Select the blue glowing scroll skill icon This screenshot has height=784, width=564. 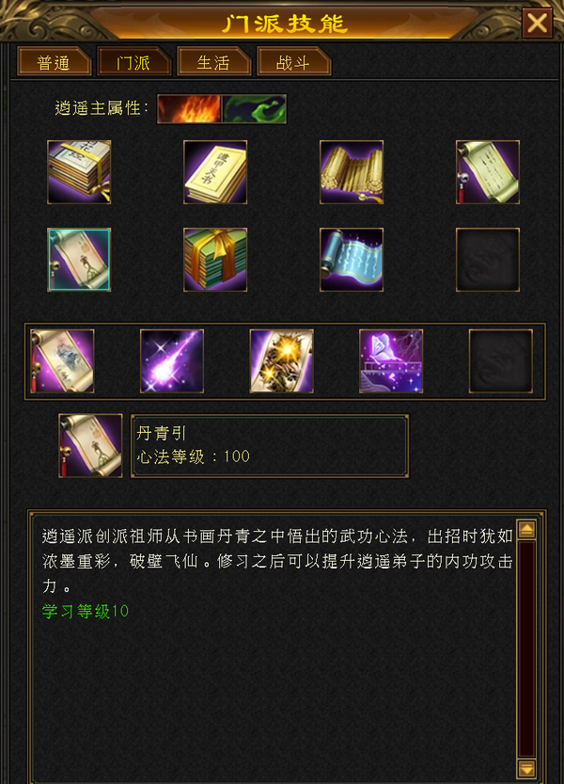pyautogui.click(x=352, y=260)
